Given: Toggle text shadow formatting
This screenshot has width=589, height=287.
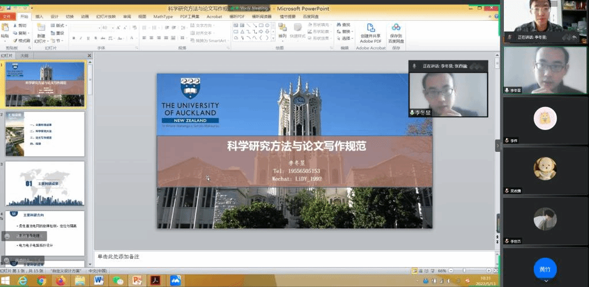Looking at the screenshot, I should pos(95,39).
